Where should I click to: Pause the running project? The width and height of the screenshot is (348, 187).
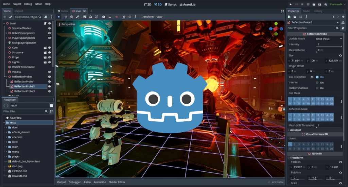pyautogui.click(x=296, y=4)
